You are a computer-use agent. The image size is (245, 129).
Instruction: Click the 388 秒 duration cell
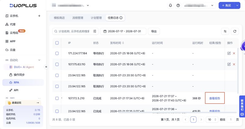click(196, 98)
